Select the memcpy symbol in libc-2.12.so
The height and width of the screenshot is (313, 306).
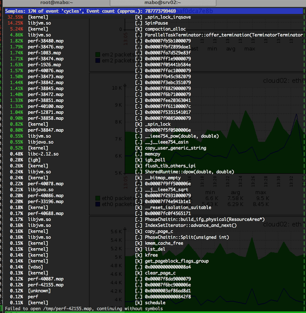pyautogui.click(x=152, y=154)
